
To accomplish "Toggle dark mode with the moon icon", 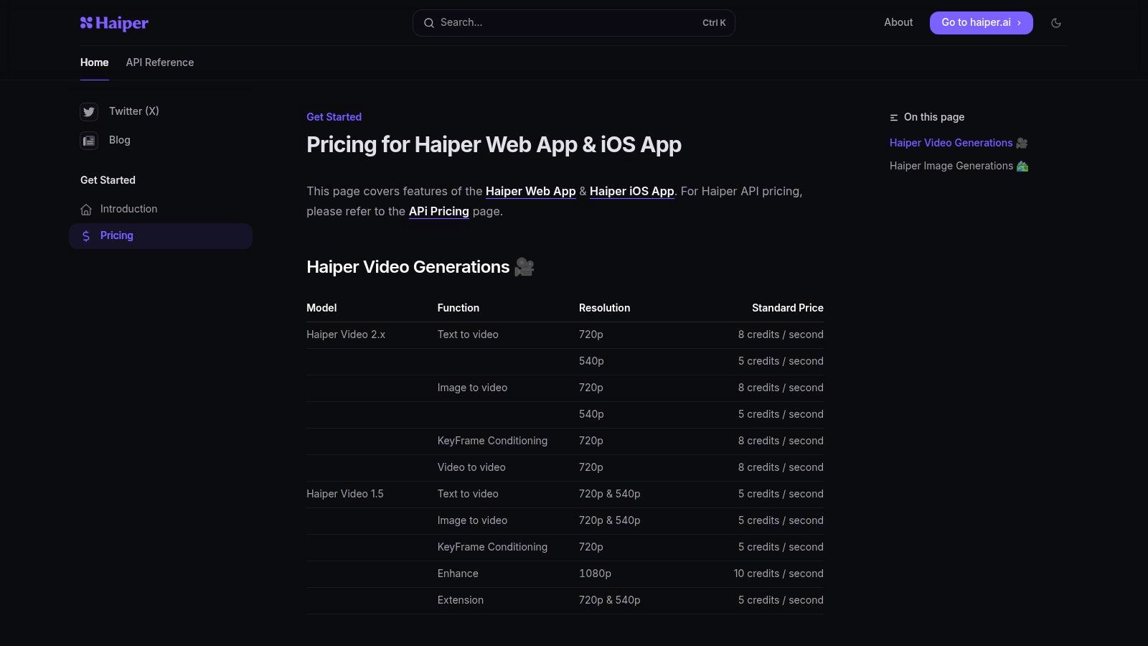I will point(1056,22).
